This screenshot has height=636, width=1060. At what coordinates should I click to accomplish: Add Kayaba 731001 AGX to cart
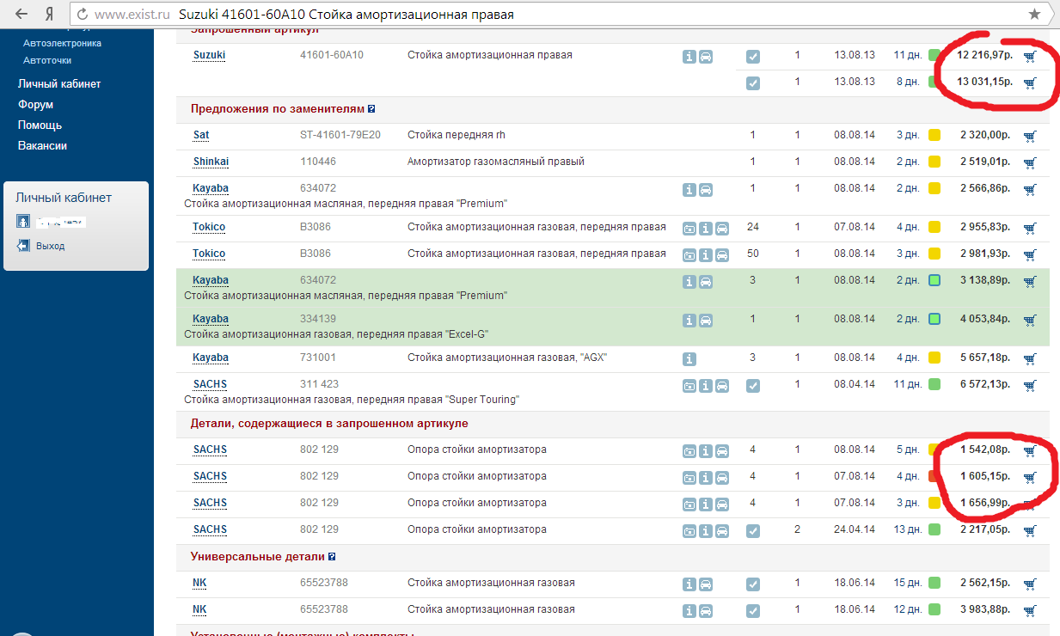point(1030,358)
